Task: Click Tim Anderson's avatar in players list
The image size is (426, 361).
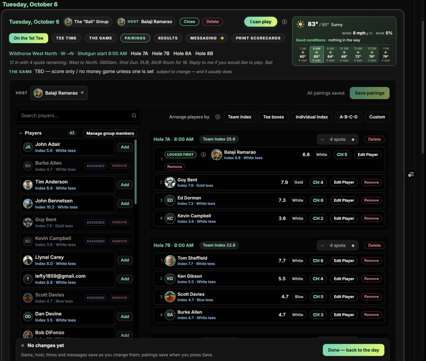Action: [x=28, y=185]
